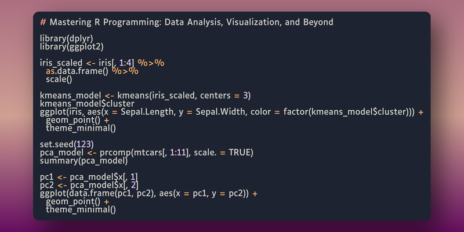Click the set.seed(123) line
The width and height of the screenshot is (464, 232).
click(67, 144)
